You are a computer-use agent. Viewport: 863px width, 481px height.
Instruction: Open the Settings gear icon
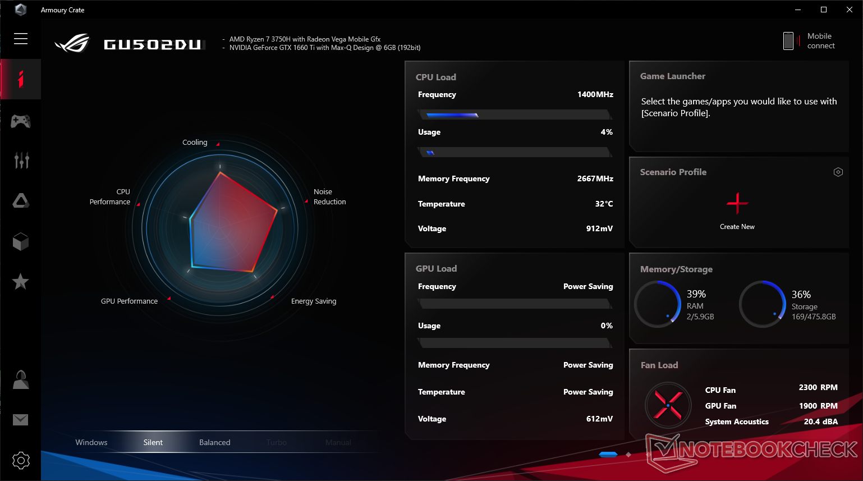pyautogui.click(x=21, y=461)
